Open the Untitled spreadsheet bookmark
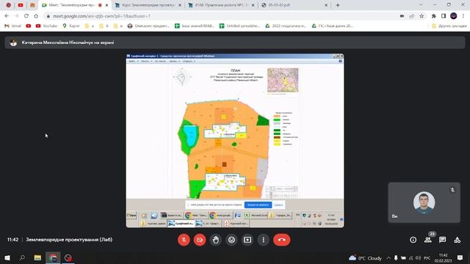 tap(239, 26)
